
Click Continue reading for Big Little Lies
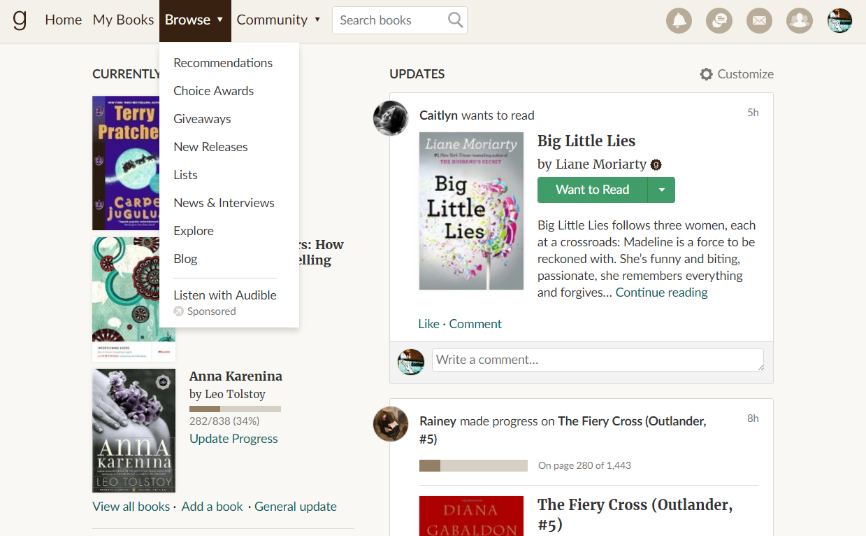click(x=661, y=292)
